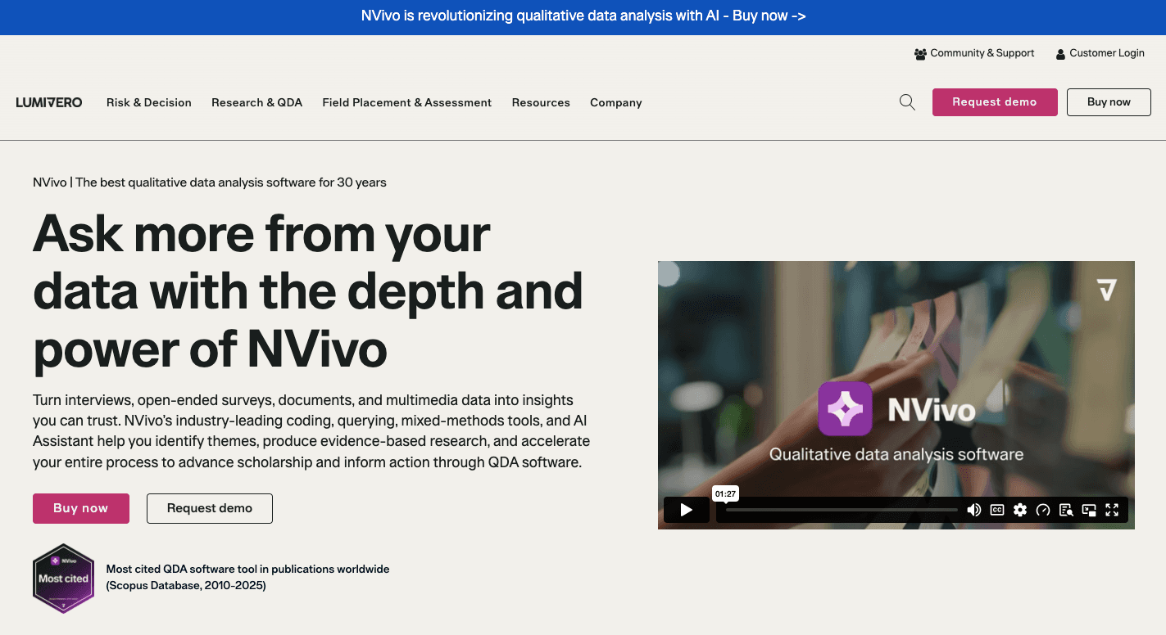Click the Most cited hexagon badge
The width and height of the screenshot is (1166, 635).
(64, 579)
